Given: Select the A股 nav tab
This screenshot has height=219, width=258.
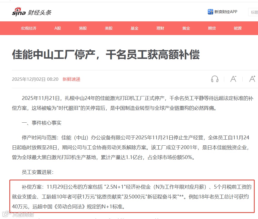Looking at the screenshot, I should [58, 28].
